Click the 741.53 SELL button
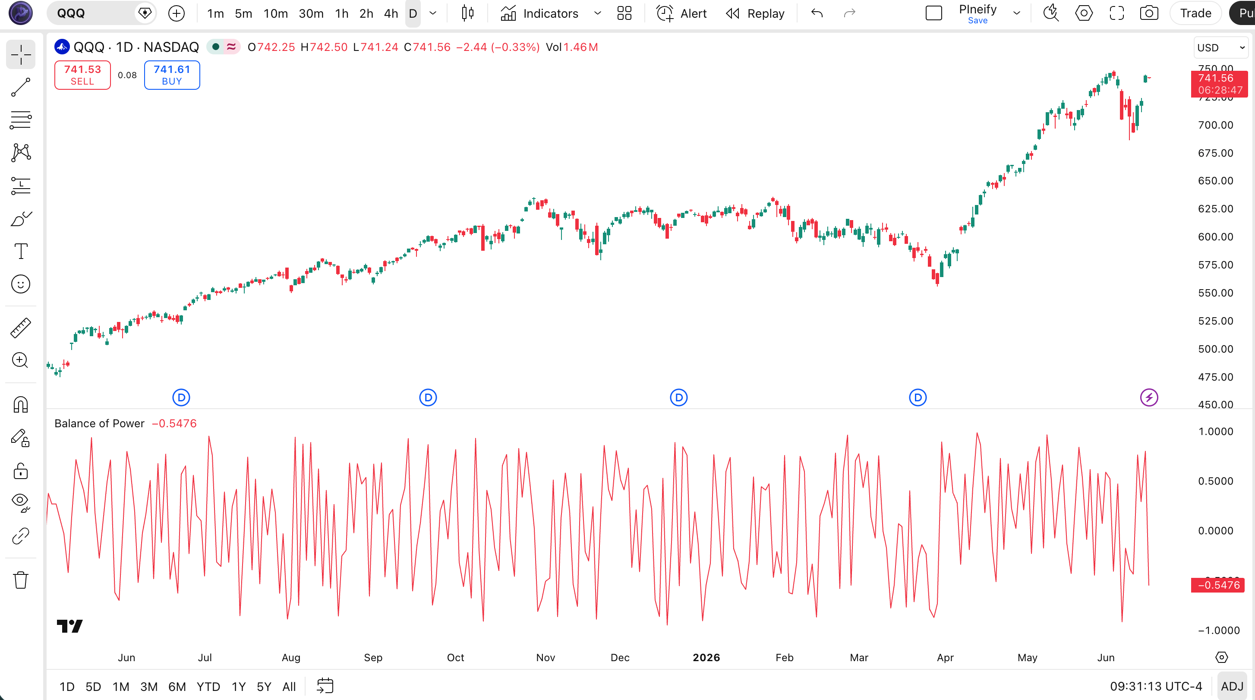This screenshot has width=1255, height=700. pyautogui.click(x=82, y=75)
